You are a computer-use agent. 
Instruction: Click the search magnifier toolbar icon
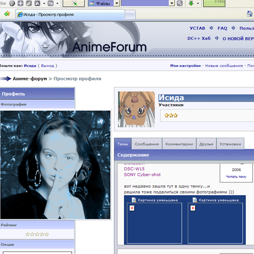[x=180, y=3]
